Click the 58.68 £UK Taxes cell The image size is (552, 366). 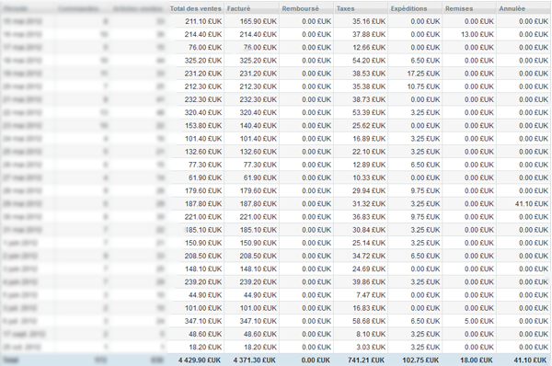pos(361,321)
